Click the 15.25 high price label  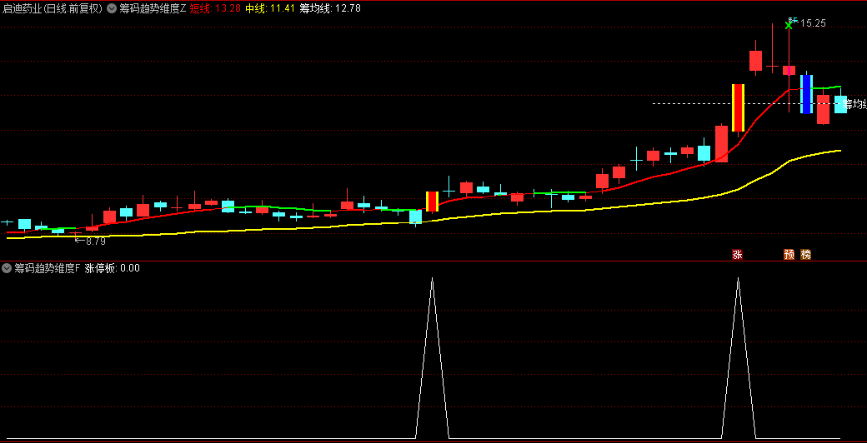pyautogui.click(x=813, y=23)
